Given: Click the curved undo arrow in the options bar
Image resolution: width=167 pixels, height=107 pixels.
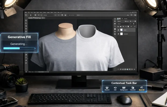Looking at the screenshot, I should click(56, 15).
